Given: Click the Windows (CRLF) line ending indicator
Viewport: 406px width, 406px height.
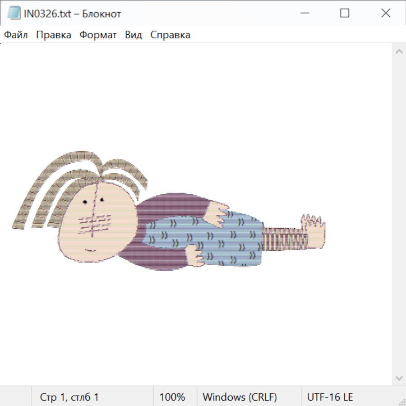Looking at the screenshot, I should point(240,397).
